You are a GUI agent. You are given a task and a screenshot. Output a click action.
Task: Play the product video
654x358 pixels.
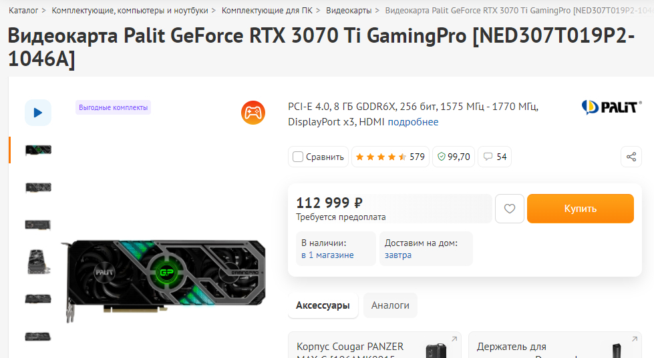pos(38,113)
